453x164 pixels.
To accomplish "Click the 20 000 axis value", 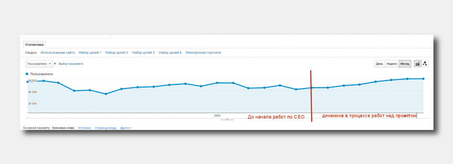I will [32, 103].
